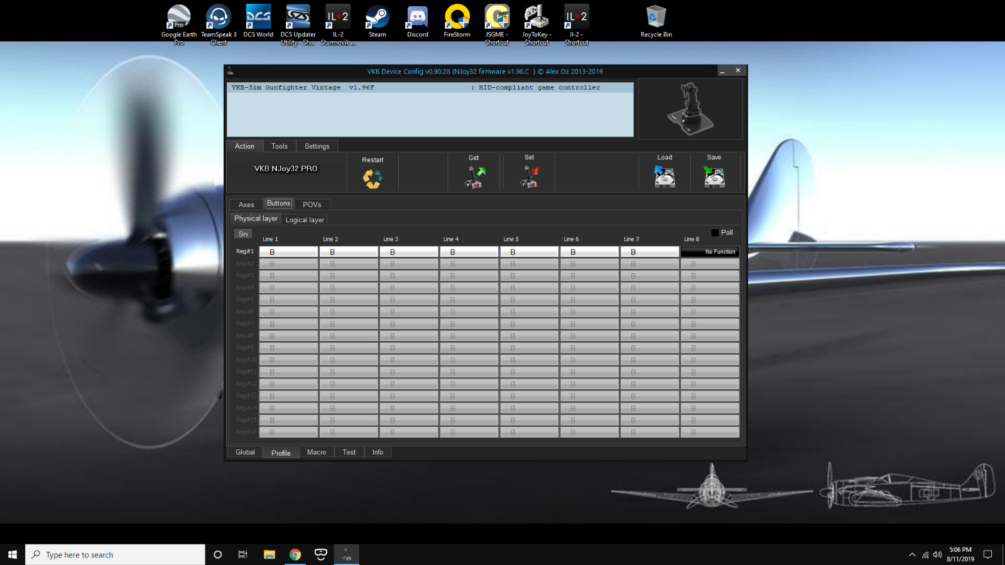The image size is (1005, 565).
Task: Click the Load profile disk icon
Action: click(x=665, y=177)
